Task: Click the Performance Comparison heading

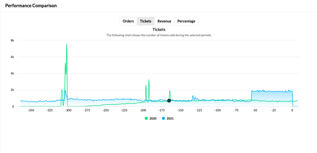Action: coord(31,5)
